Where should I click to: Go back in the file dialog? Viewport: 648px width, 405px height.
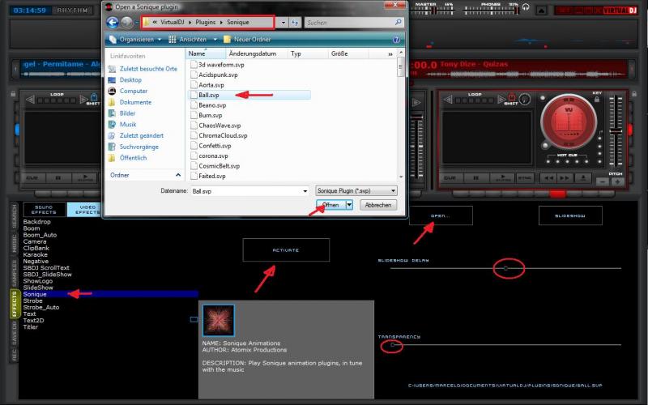click(112, 23)
